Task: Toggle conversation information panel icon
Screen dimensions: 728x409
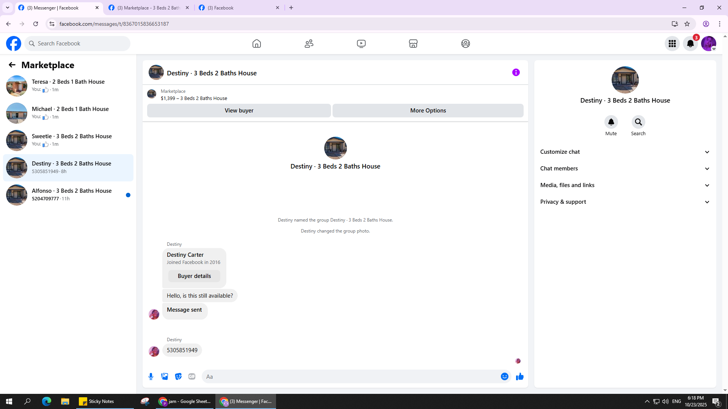Action: [516, 72]
